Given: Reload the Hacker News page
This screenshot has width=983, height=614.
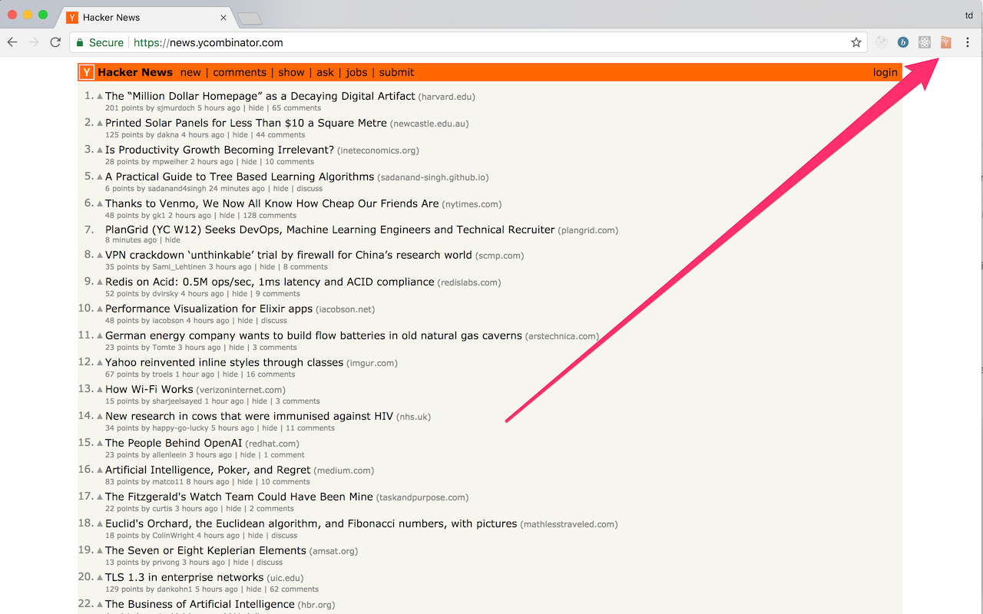Looking at the screenshot, I should [x=55, y=42].
